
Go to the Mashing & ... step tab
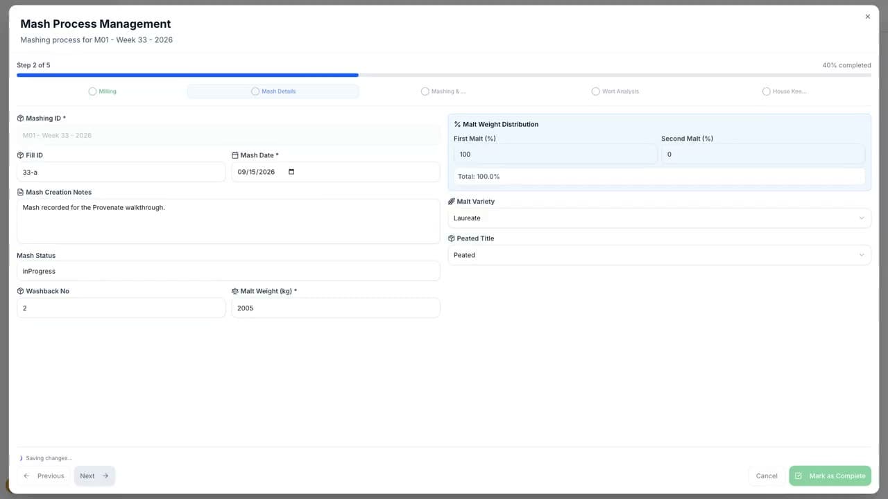pos(443,91)
